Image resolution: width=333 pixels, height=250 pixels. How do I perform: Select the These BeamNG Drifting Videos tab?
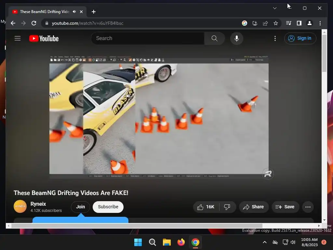point(45,12)
